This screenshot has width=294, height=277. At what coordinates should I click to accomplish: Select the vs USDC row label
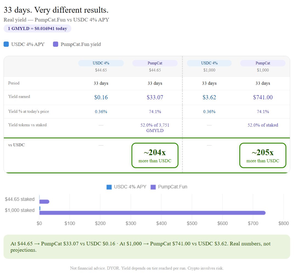[x=17, y=145]
